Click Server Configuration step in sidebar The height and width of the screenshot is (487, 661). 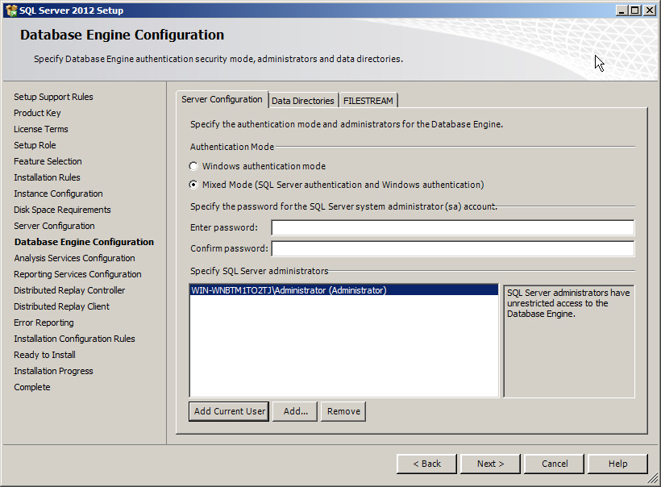(x=54, y=226)
